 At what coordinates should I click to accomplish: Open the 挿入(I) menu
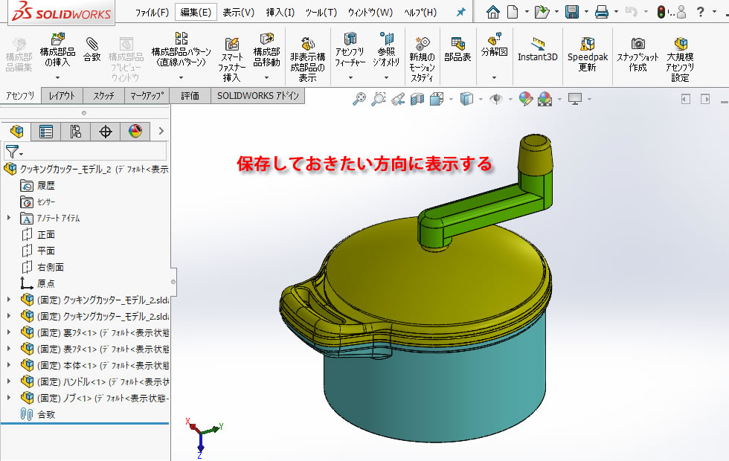(x=280, y=12)
